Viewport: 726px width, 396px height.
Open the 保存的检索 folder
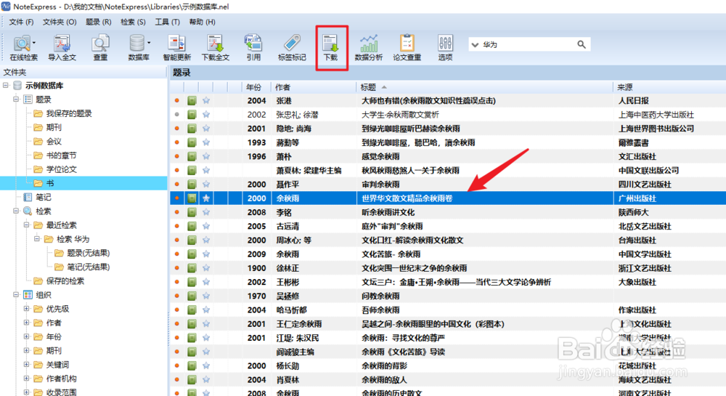(x=65, y=281)
